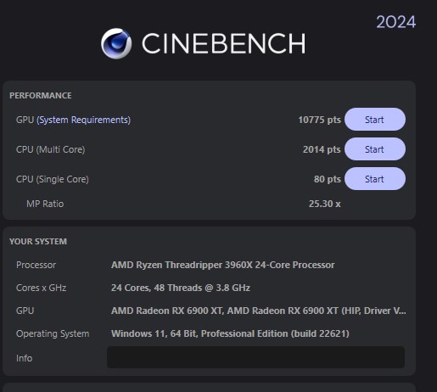Click into the Info text field
Image resolution: width=437 pixels, height=392 pixels.
255,357
